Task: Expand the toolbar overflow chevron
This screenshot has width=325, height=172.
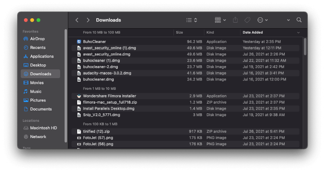Action: tap(288, 20)
